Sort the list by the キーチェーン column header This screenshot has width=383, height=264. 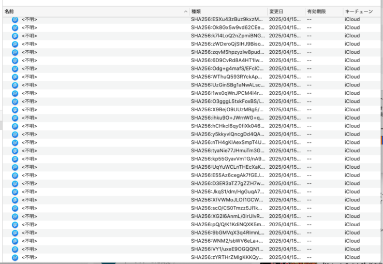pos(361,11)
